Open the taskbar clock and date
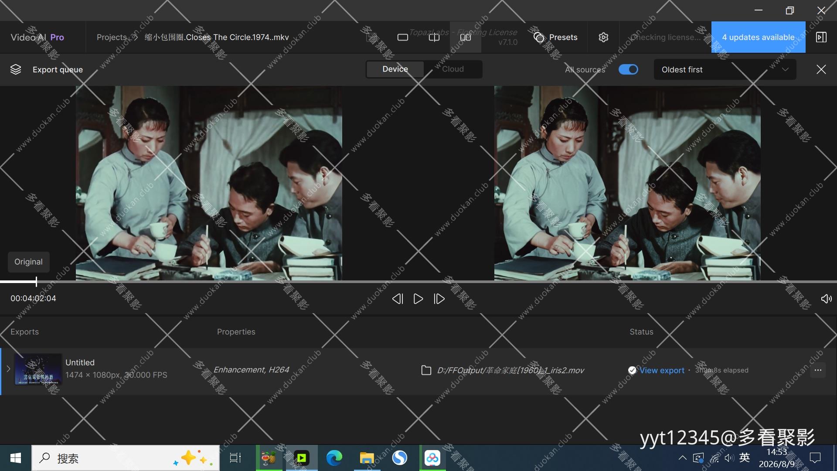Image resolution: width=837 pixels, height=471 pixels. click(x=777, y=458)
